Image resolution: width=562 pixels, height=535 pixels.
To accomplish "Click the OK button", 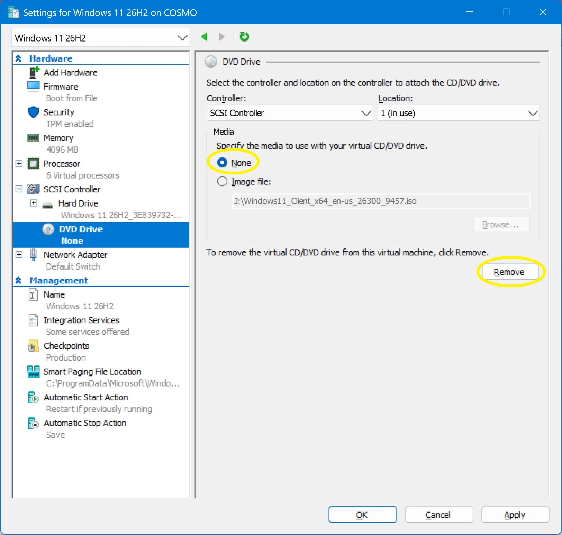I will coord(362,515).
